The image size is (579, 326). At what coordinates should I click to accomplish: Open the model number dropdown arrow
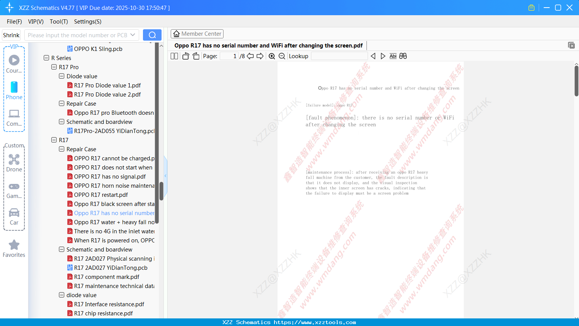133,35
